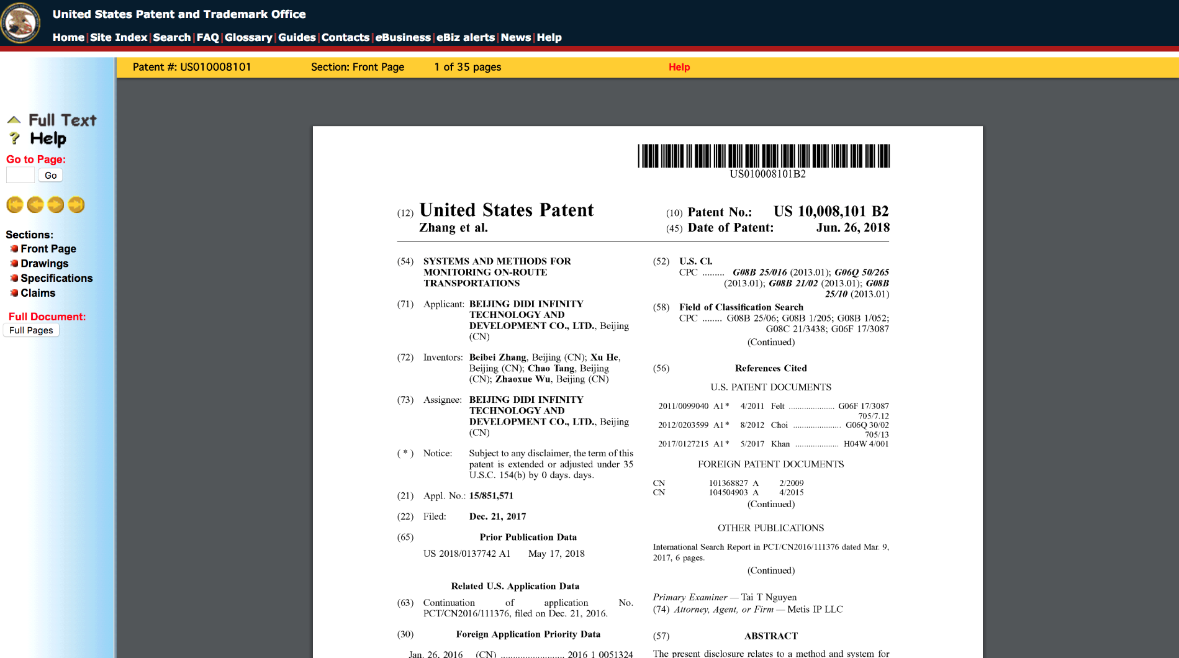
Task: Click red bullet beside Specifications
Action: [14, 278]
